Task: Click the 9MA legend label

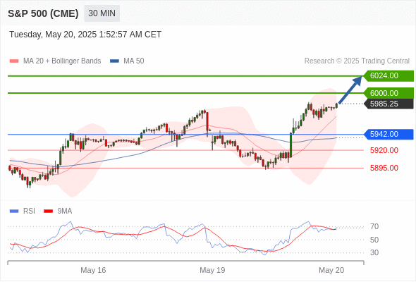Action: click(x=65, y=211)
